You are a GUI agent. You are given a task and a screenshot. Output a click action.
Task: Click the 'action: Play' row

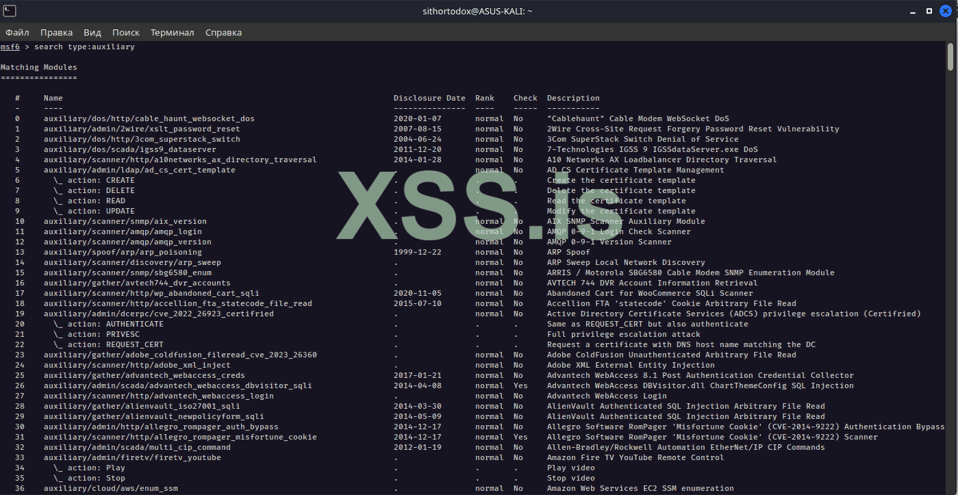tap(89, 468)
